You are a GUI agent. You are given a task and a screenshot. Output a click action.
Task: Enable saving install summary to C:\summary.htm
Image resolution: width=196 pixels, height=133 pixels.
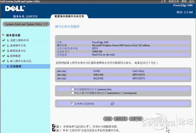click(x=72, y=89)
